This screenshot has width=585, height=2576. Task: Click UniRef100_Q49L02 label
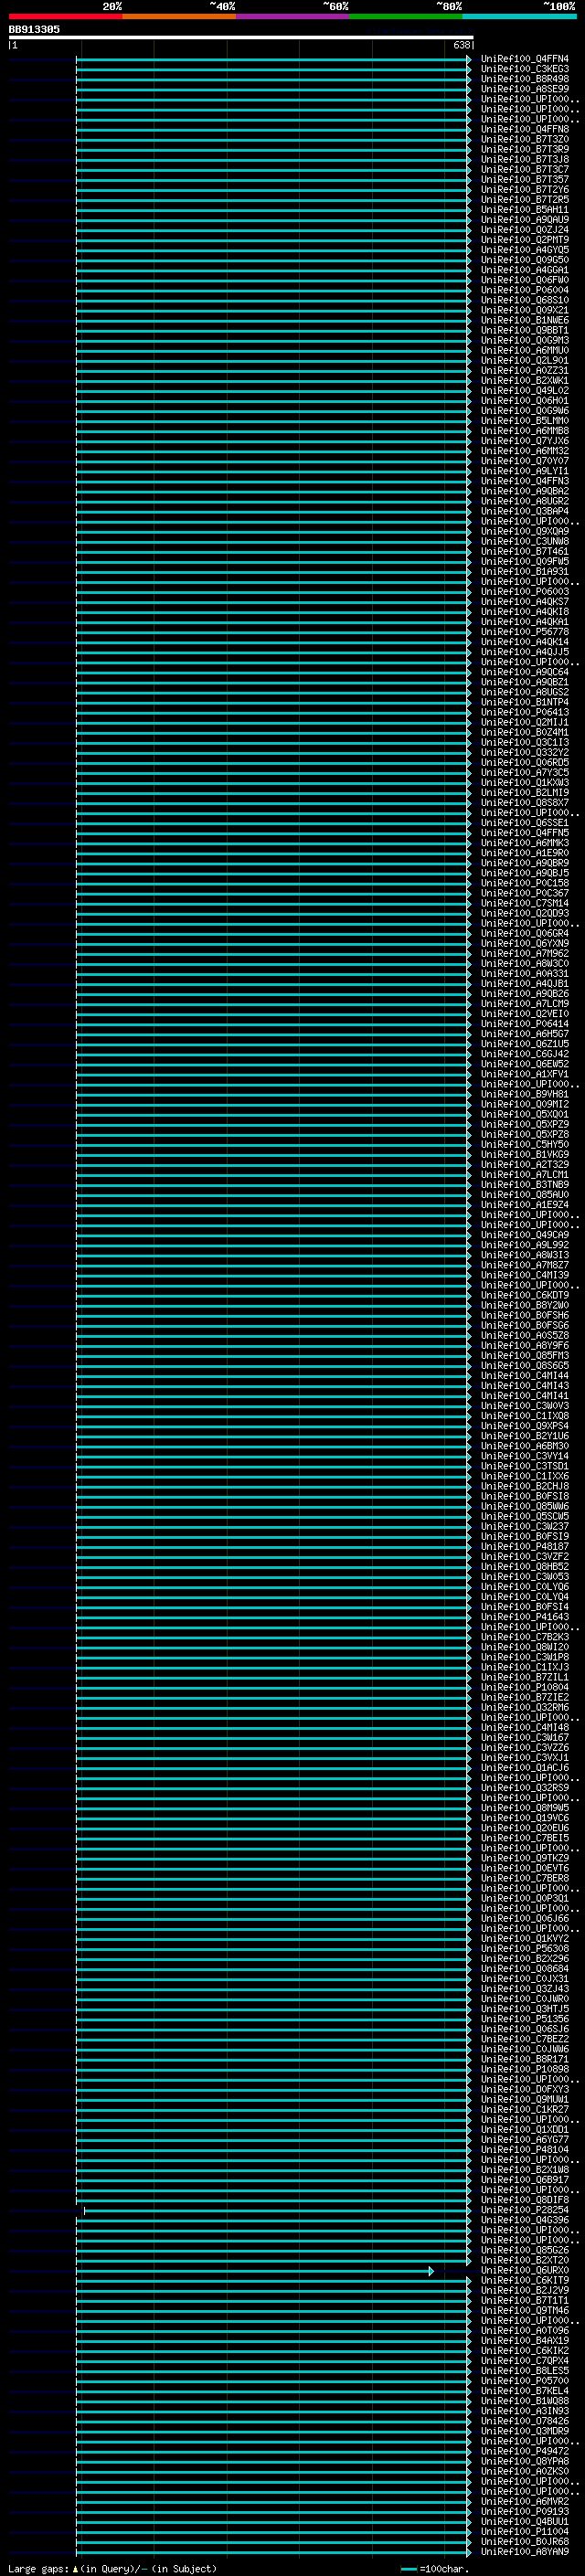pyautogui.click(x=524, y=390)
